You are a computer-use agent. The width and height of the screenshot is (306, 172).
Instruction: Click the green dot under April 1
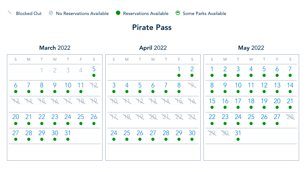179,75
